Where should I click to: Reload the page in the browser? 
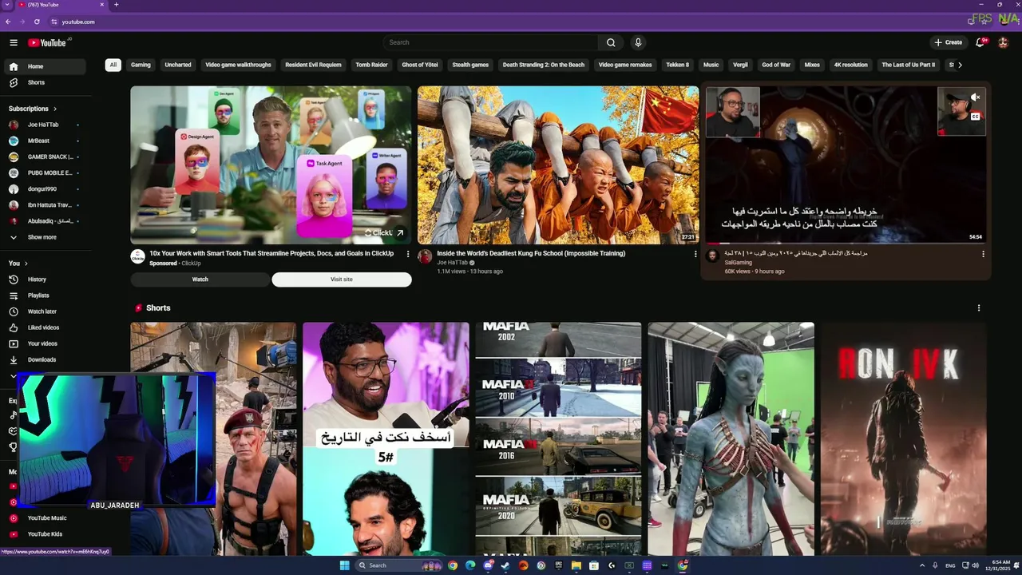(37, 22)
